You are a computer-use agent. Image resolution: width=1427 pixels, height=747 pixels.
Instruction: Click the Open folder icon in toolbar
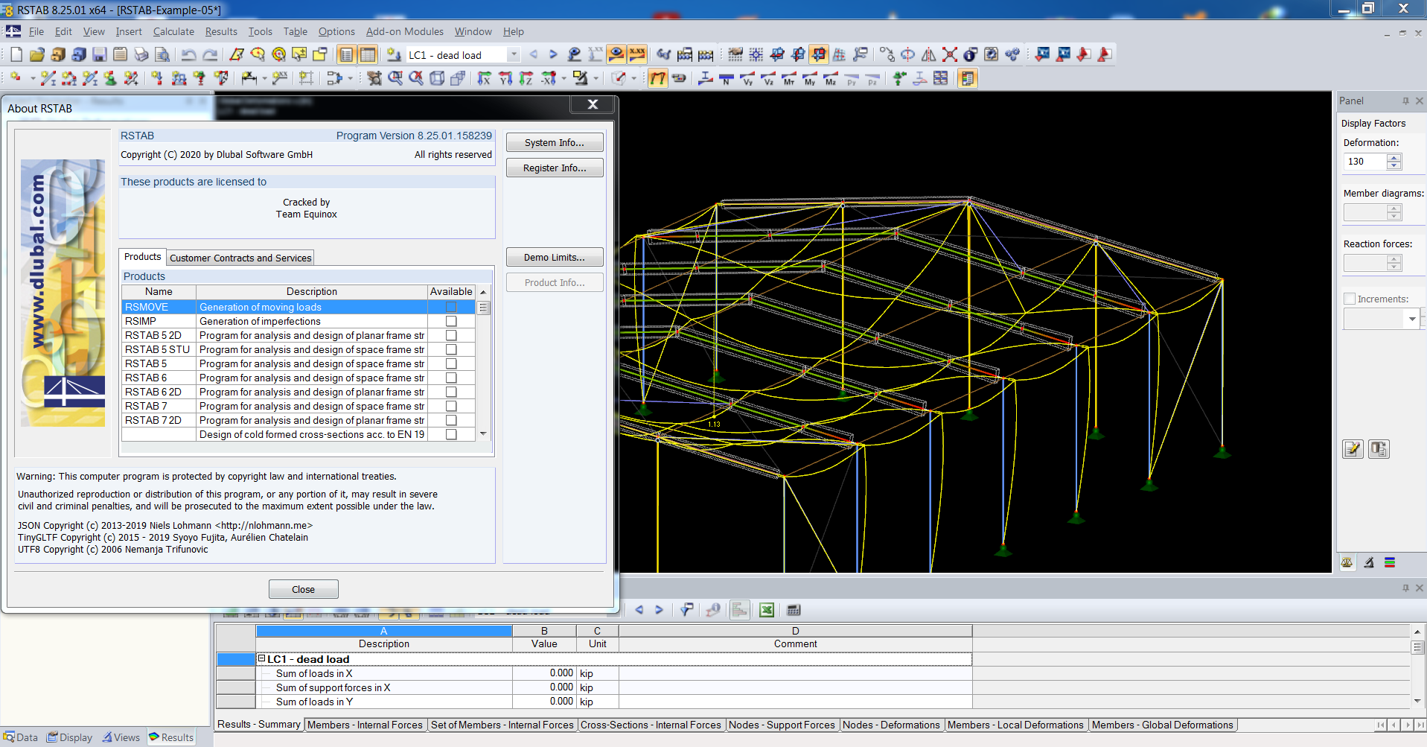[37, 54]
